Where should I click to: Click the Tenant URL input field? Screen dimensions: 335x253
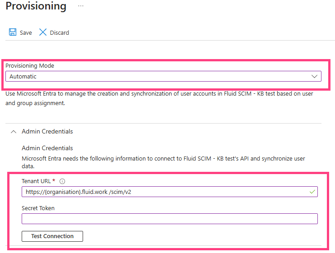click(x=170, y=192)
